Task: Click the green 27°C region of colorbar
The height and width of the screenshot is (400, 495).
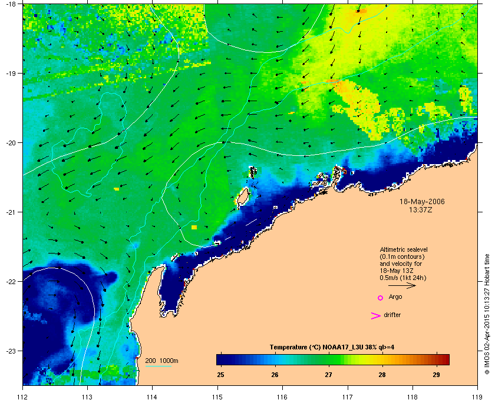Action: (329, 359)
